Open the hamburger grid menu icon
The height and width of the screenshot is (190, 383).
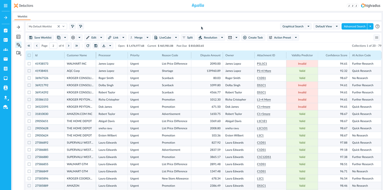coord(376,38)
